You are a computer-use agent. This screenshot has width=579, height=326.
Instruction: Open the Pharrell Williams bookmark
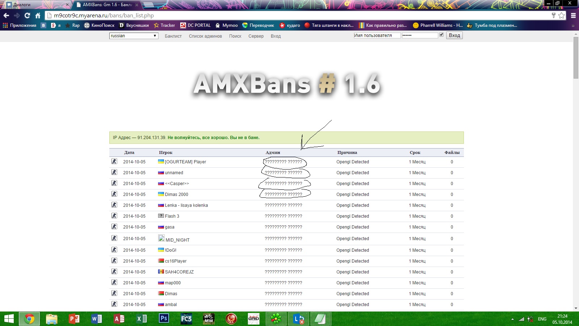[438, 25]
